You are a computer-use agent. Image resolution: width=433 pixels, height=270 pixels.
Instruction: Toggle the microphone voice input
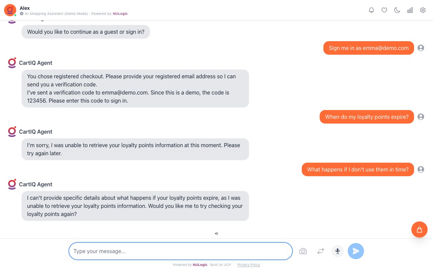[x=338, y=251]
